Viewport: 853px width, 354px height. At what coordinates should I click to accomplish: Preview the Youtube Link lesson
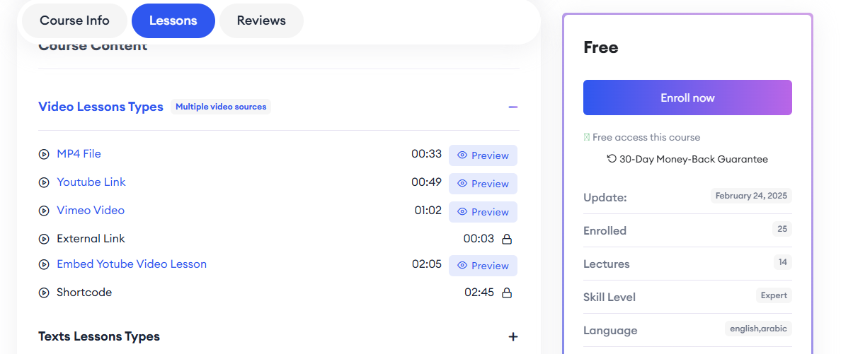(x=483, y=184)
